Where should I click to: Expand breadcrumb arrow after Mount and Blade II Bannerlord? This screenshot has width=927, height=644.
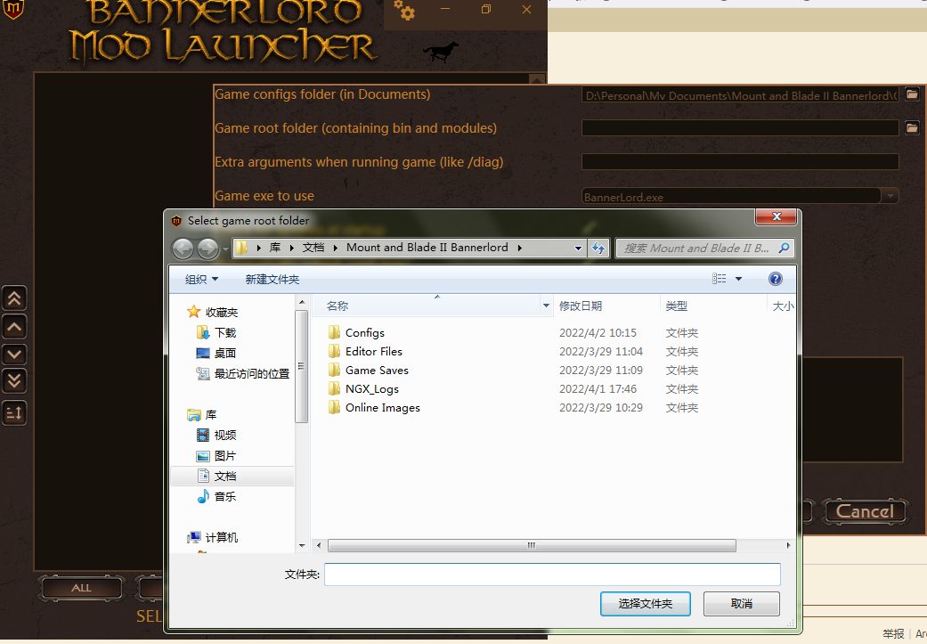coord(520,248)
